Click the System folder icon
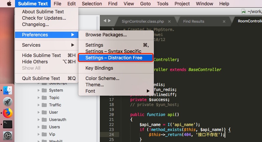This screenshot has width=262, height=142. pyautogui.click(x=44, y=90)
